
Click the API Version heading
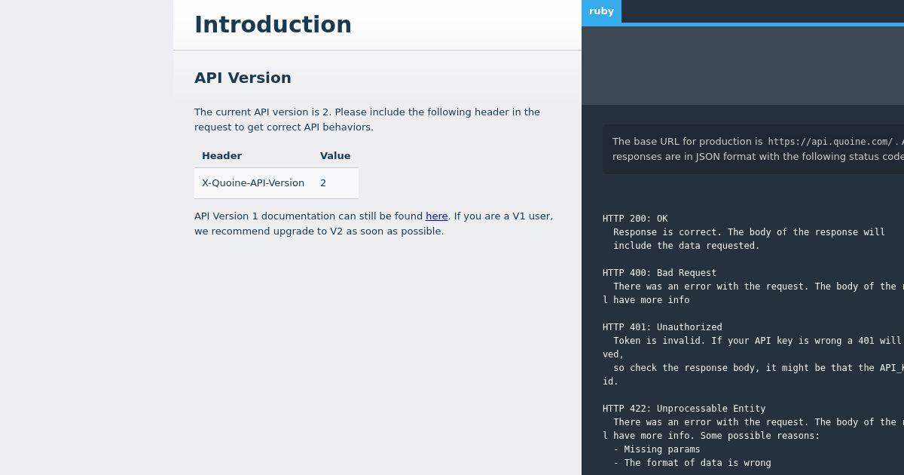[243, 78]
